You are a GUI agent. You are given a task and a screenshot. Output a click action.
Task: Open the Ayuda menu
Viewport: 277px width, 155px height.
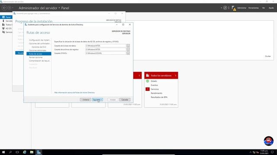coord(271,8)
